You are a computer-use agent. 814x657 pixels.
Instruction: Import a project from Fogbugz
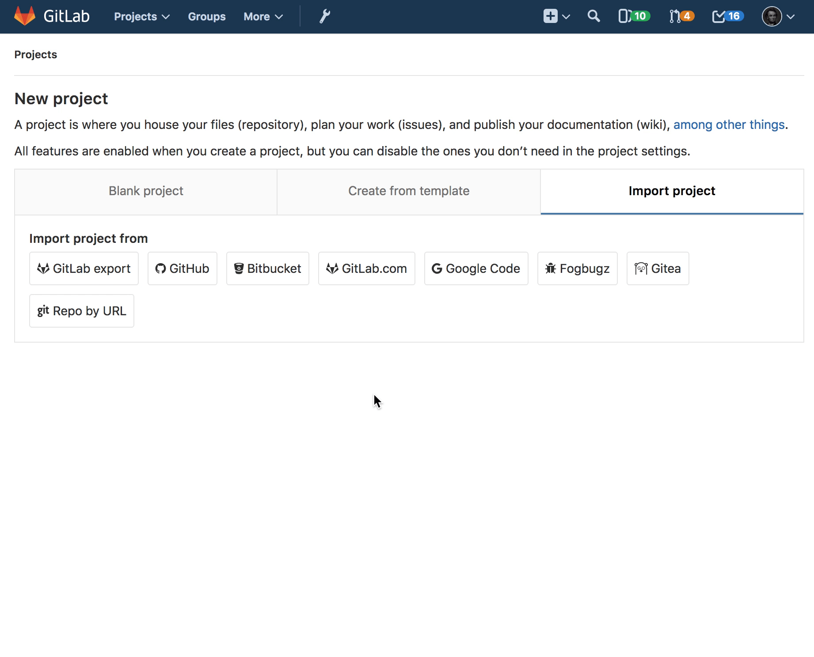coord(578,268)
